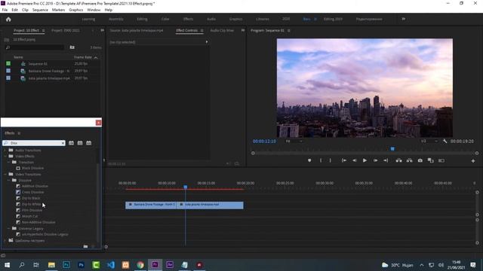Sort project items by Frame Rate column

[x=83, y=57]
